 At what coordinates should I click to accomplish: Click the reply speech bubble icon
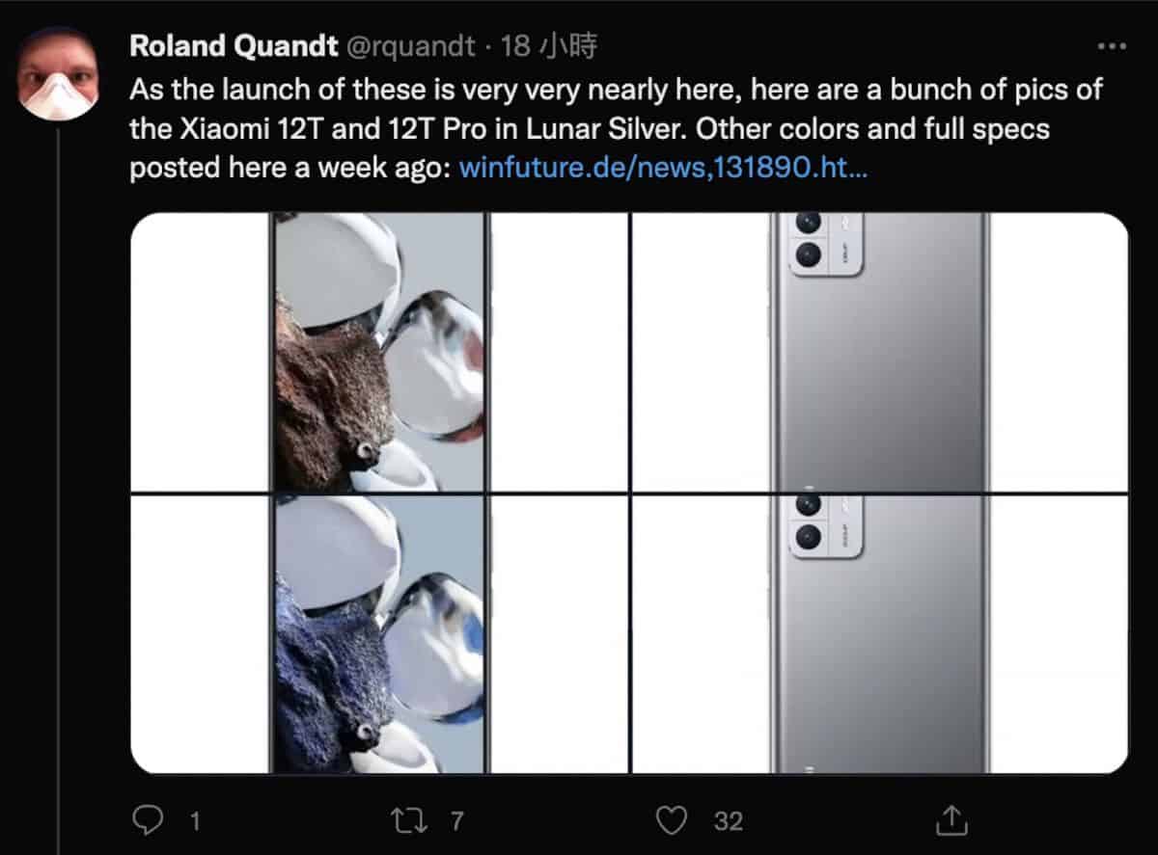[x=146, y=820]
